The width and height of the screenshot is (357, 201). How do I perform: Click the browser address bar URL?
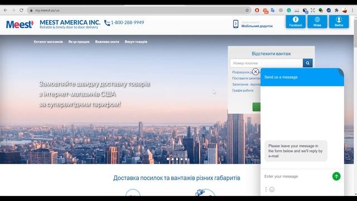(47, 11)
